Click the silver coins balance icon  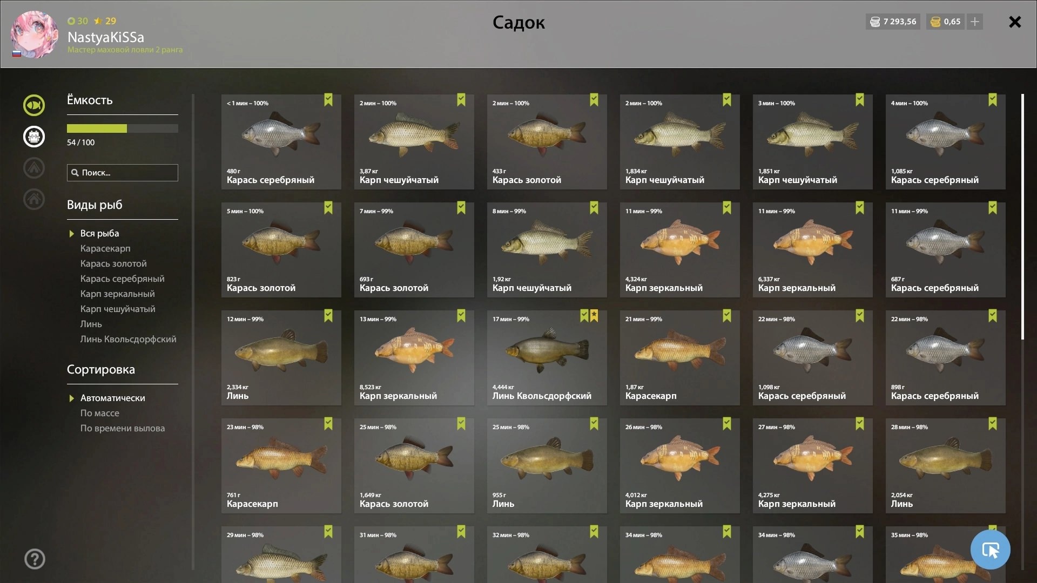pyautogui.click(x=875, y=22)
